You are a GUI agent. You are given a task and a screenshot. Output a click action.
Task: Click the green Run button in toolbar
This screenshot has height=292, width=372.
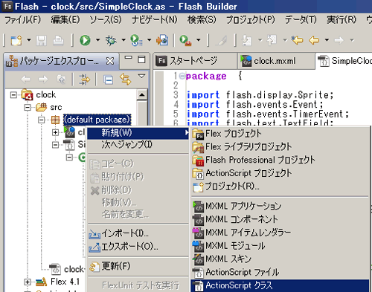pyautogui.click(x=85, y=40)
